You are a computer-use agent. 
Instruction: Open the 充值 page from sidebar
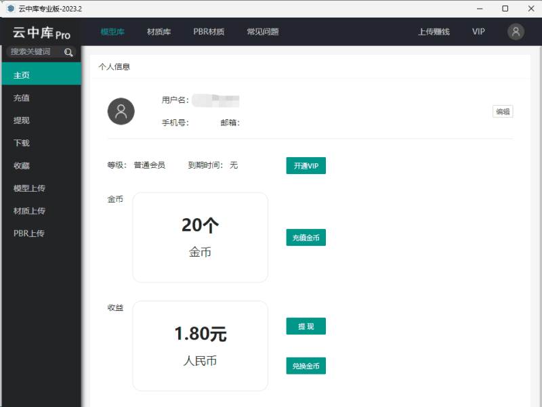click(x=22, y=98)
